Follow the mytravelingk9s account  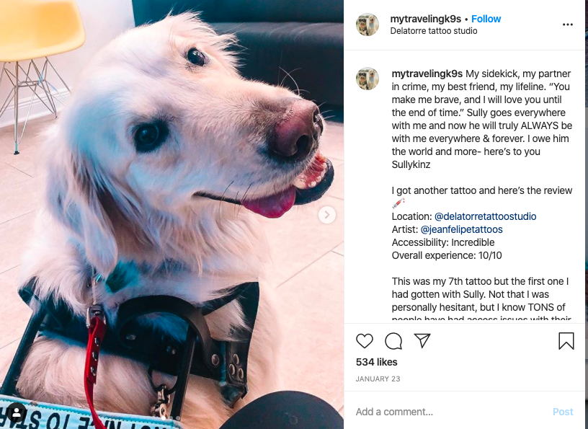tap(486, 19)
